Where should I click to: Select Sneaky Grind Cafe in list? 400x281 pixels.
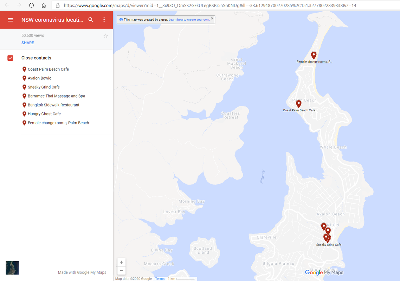[44, 87]
